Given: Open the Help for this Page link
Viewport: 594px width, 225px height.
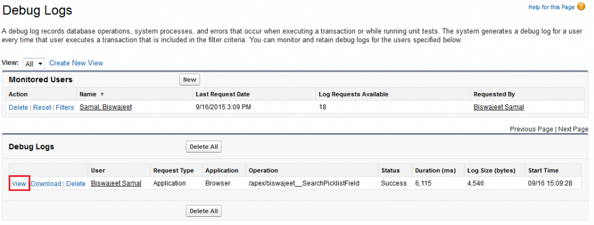Looking at the screenshot, I should [551, 7].
